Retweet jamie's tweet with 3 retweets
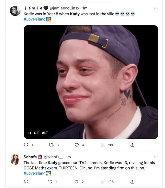This screenshot has height=188, width=165. tap(51, 145)
